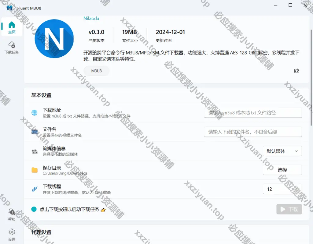Click the M3U8 tag button
This screenshot has height=244, width=313.
(x=96, y=71)
